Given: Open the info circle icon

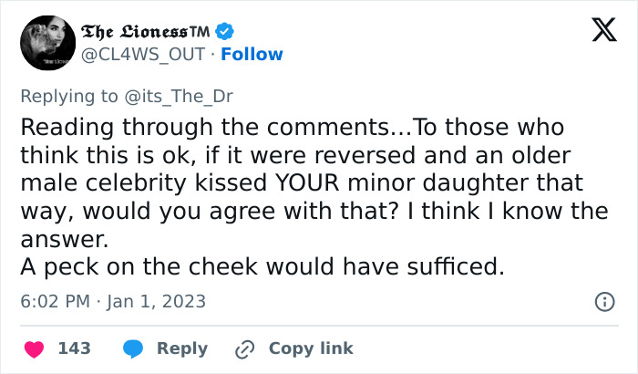Looking at the screenshot, I should [x=602, y=301].
